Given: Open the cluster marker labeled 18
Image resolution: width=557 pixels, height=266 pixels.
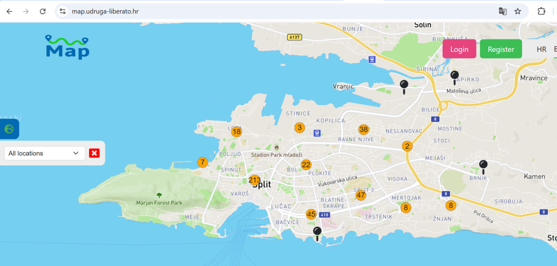Looking at the screenshot, I should point(237,132).
